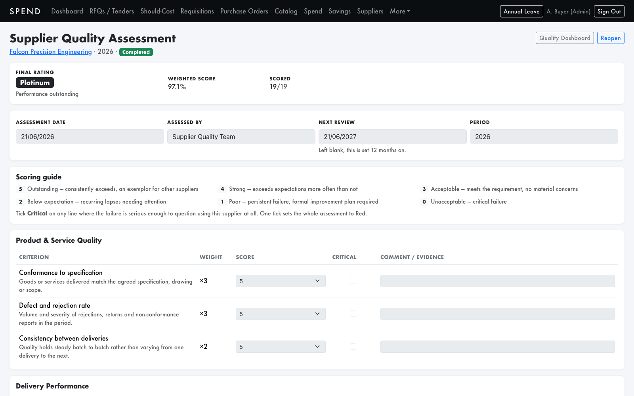Reopen the completed assessment
The height and width of the screenshot is (396, 634).
tap(611, 38)
